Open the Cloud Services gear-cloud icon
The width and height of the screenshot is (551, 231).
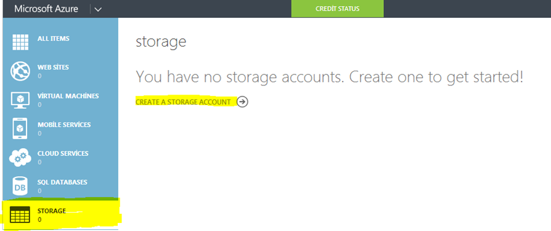[x=20, y=158]
